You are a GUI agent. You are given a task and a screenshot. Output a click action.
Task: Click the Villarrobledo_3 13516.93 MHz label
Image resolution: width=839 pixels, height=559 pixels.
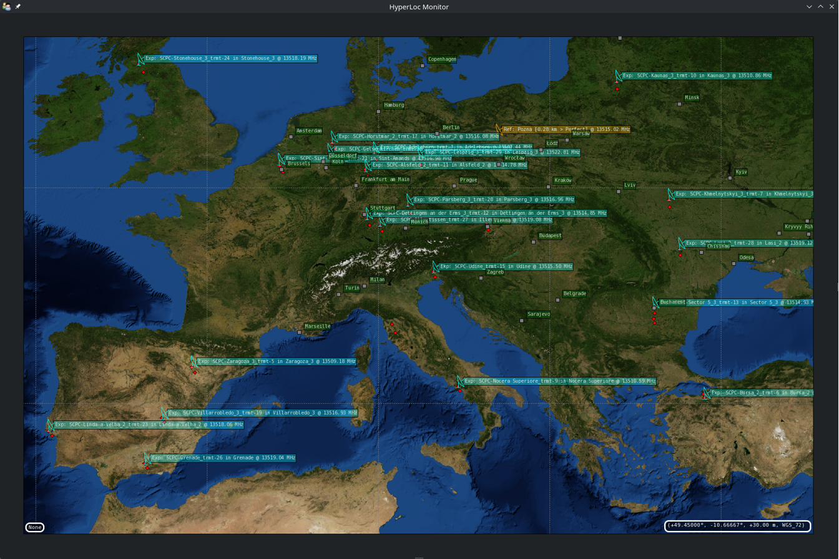pyautogui.click(x=262, y=413)
